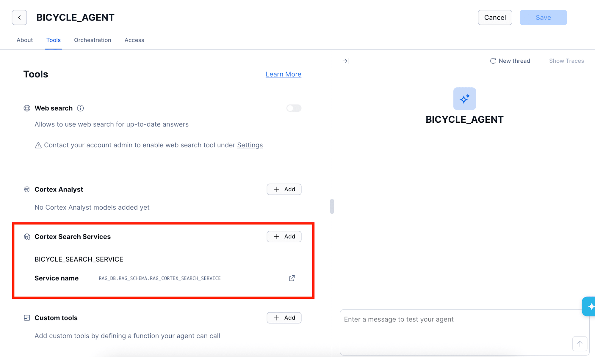The image size is (595, 357).
Task: Open the RAG_CORTEX_SEARCH_SERVICE external link
Action: [292, 278]
